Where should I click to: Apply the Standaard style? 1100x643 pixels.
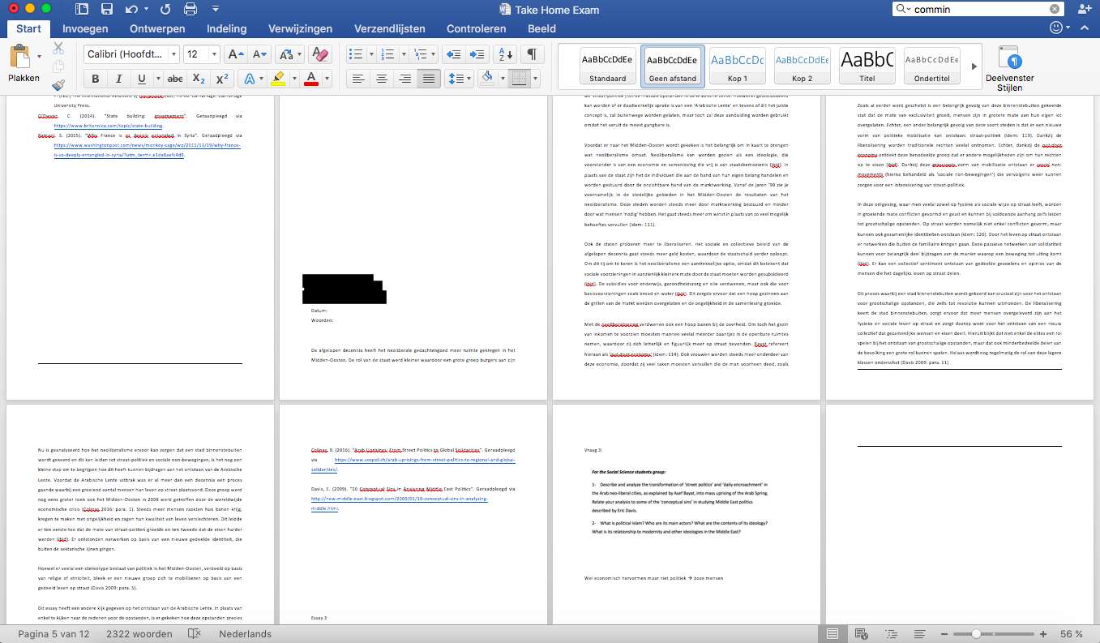(x=607, y=66)
